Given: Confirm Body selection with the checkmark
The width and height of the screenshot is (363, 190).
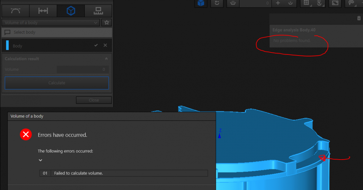Looking at the screenshot, I should [96, 45].
